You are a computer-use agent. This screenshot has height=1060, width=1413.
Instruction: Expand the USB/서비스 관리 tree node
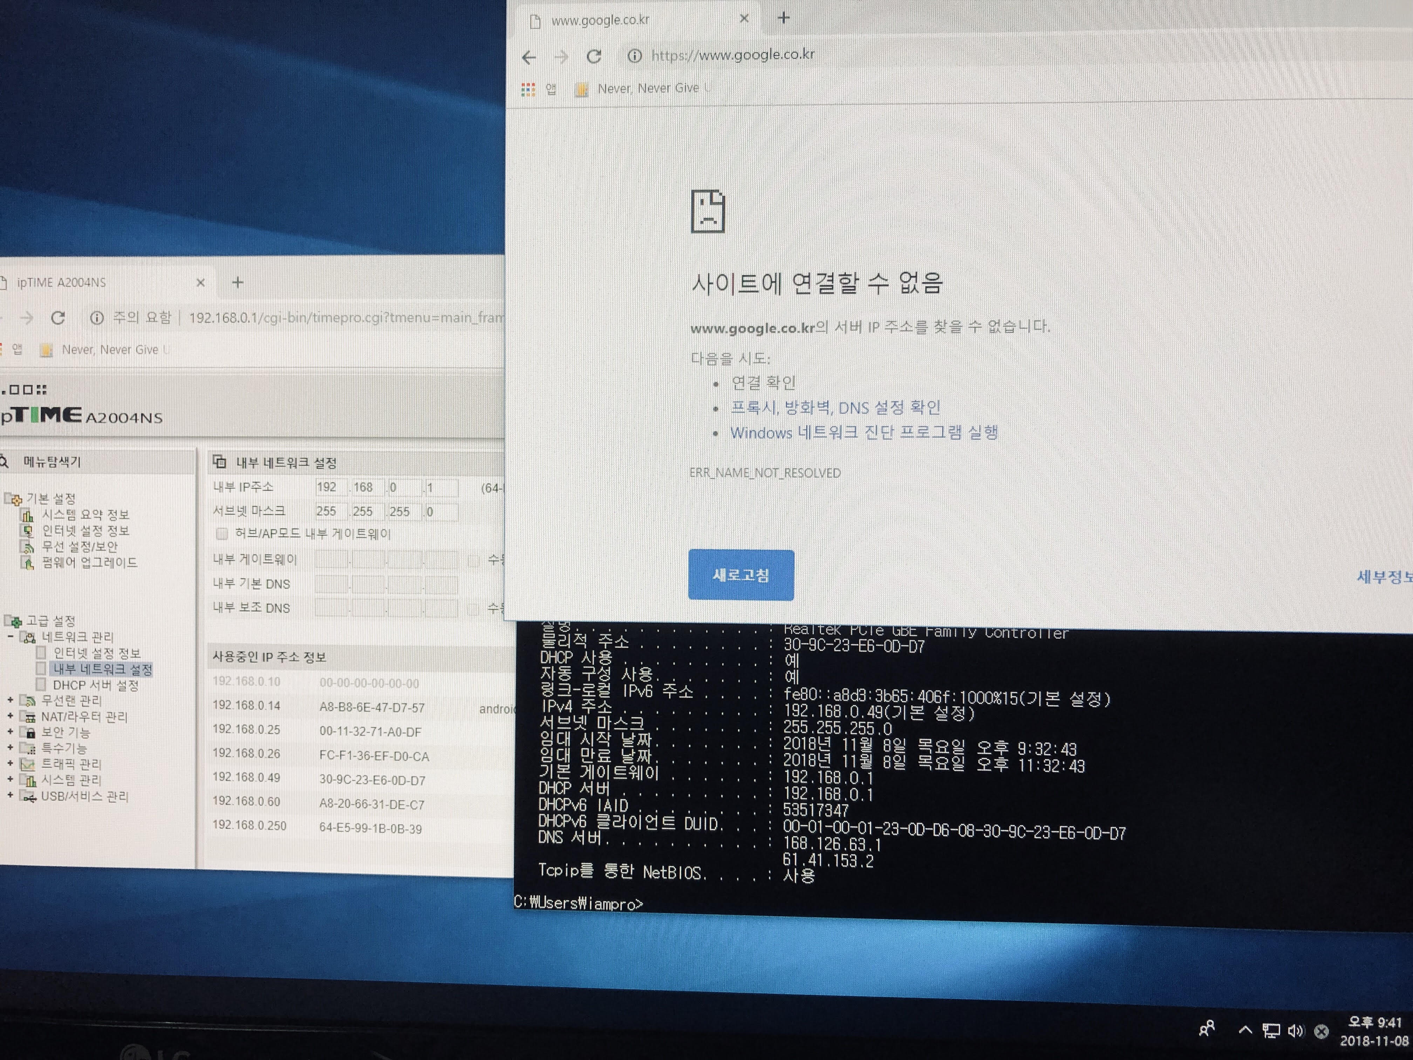10,795
